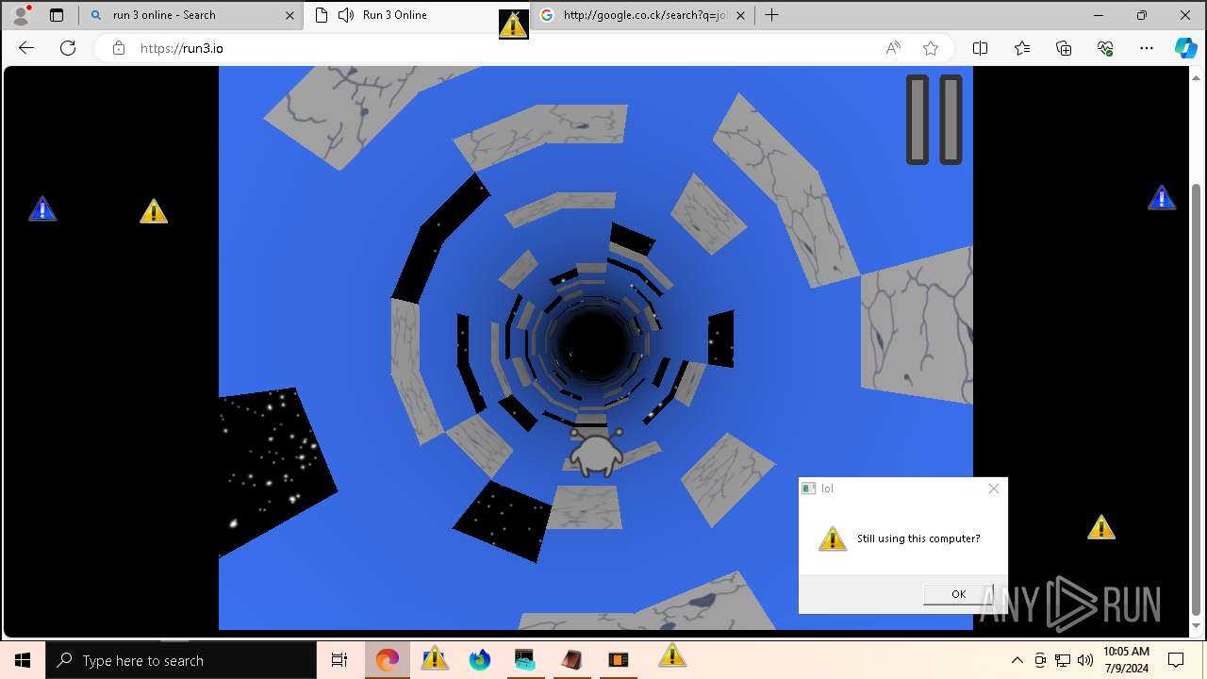The width and height of the screenshot is (1207, 679).
Task: View site information lock icon
Action: click(118, 48)
